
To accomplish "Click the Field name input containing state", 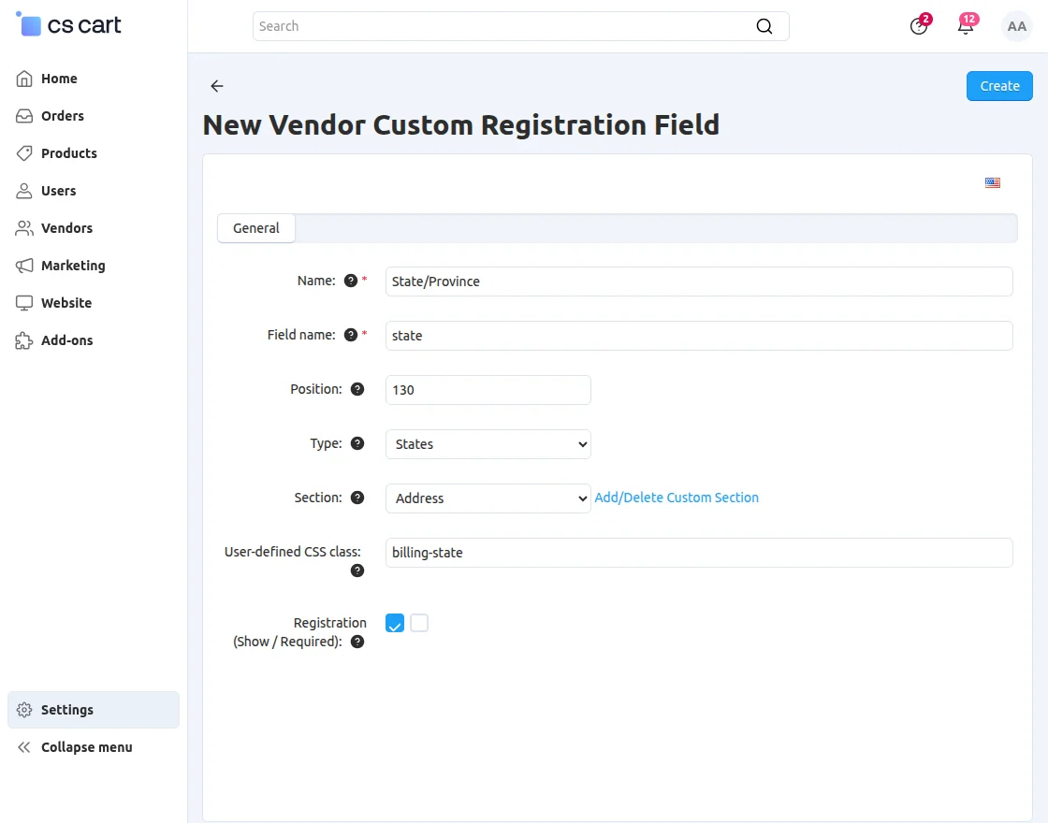I will [x=699, y=336].
